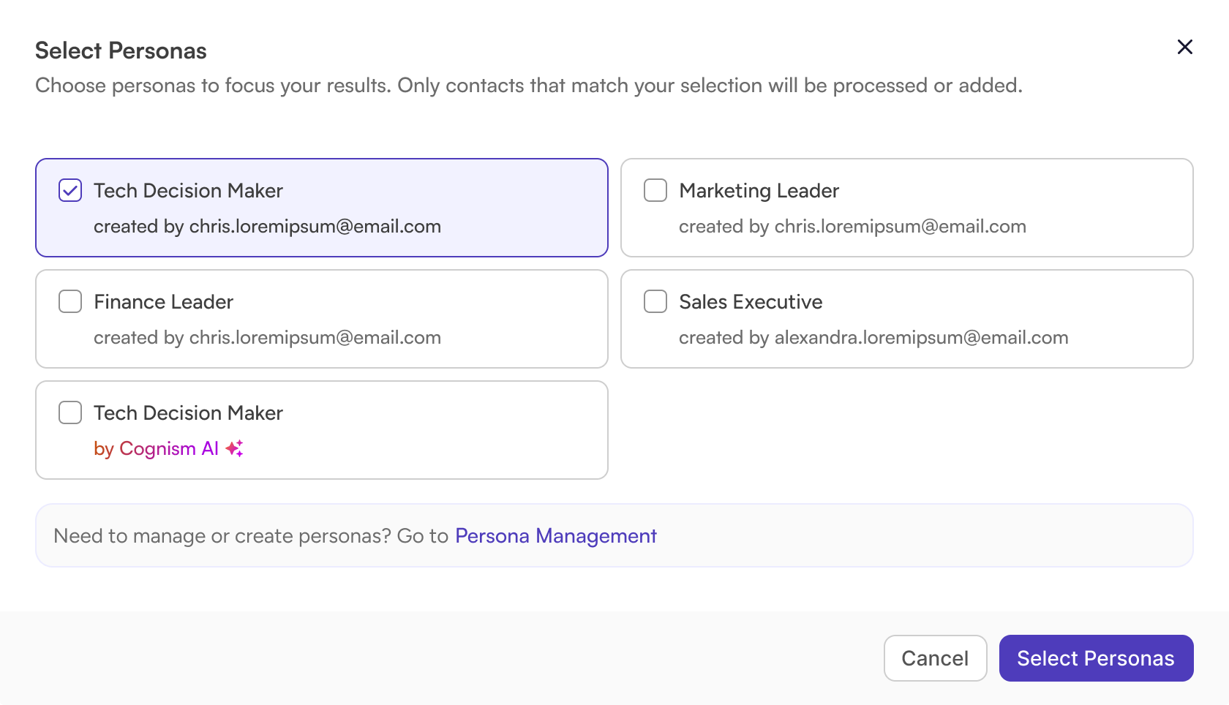Enable the Finance Leader checkbox
The image size is (1229, 705).
(70, 302)
